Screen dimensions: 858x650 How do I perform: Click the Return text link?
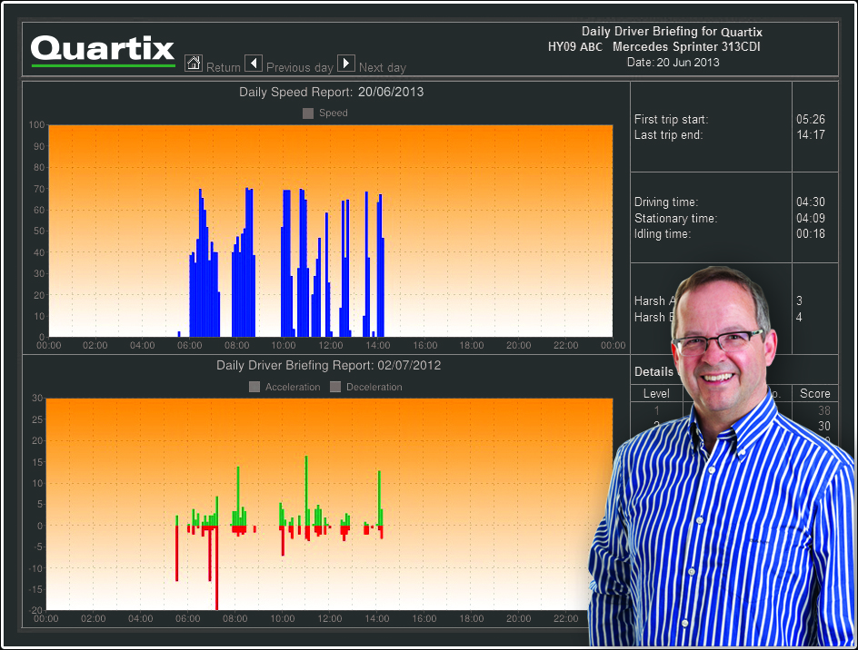point(224,68)
